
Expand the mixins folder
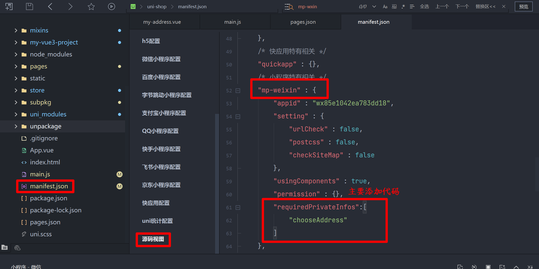coord(16,30)
